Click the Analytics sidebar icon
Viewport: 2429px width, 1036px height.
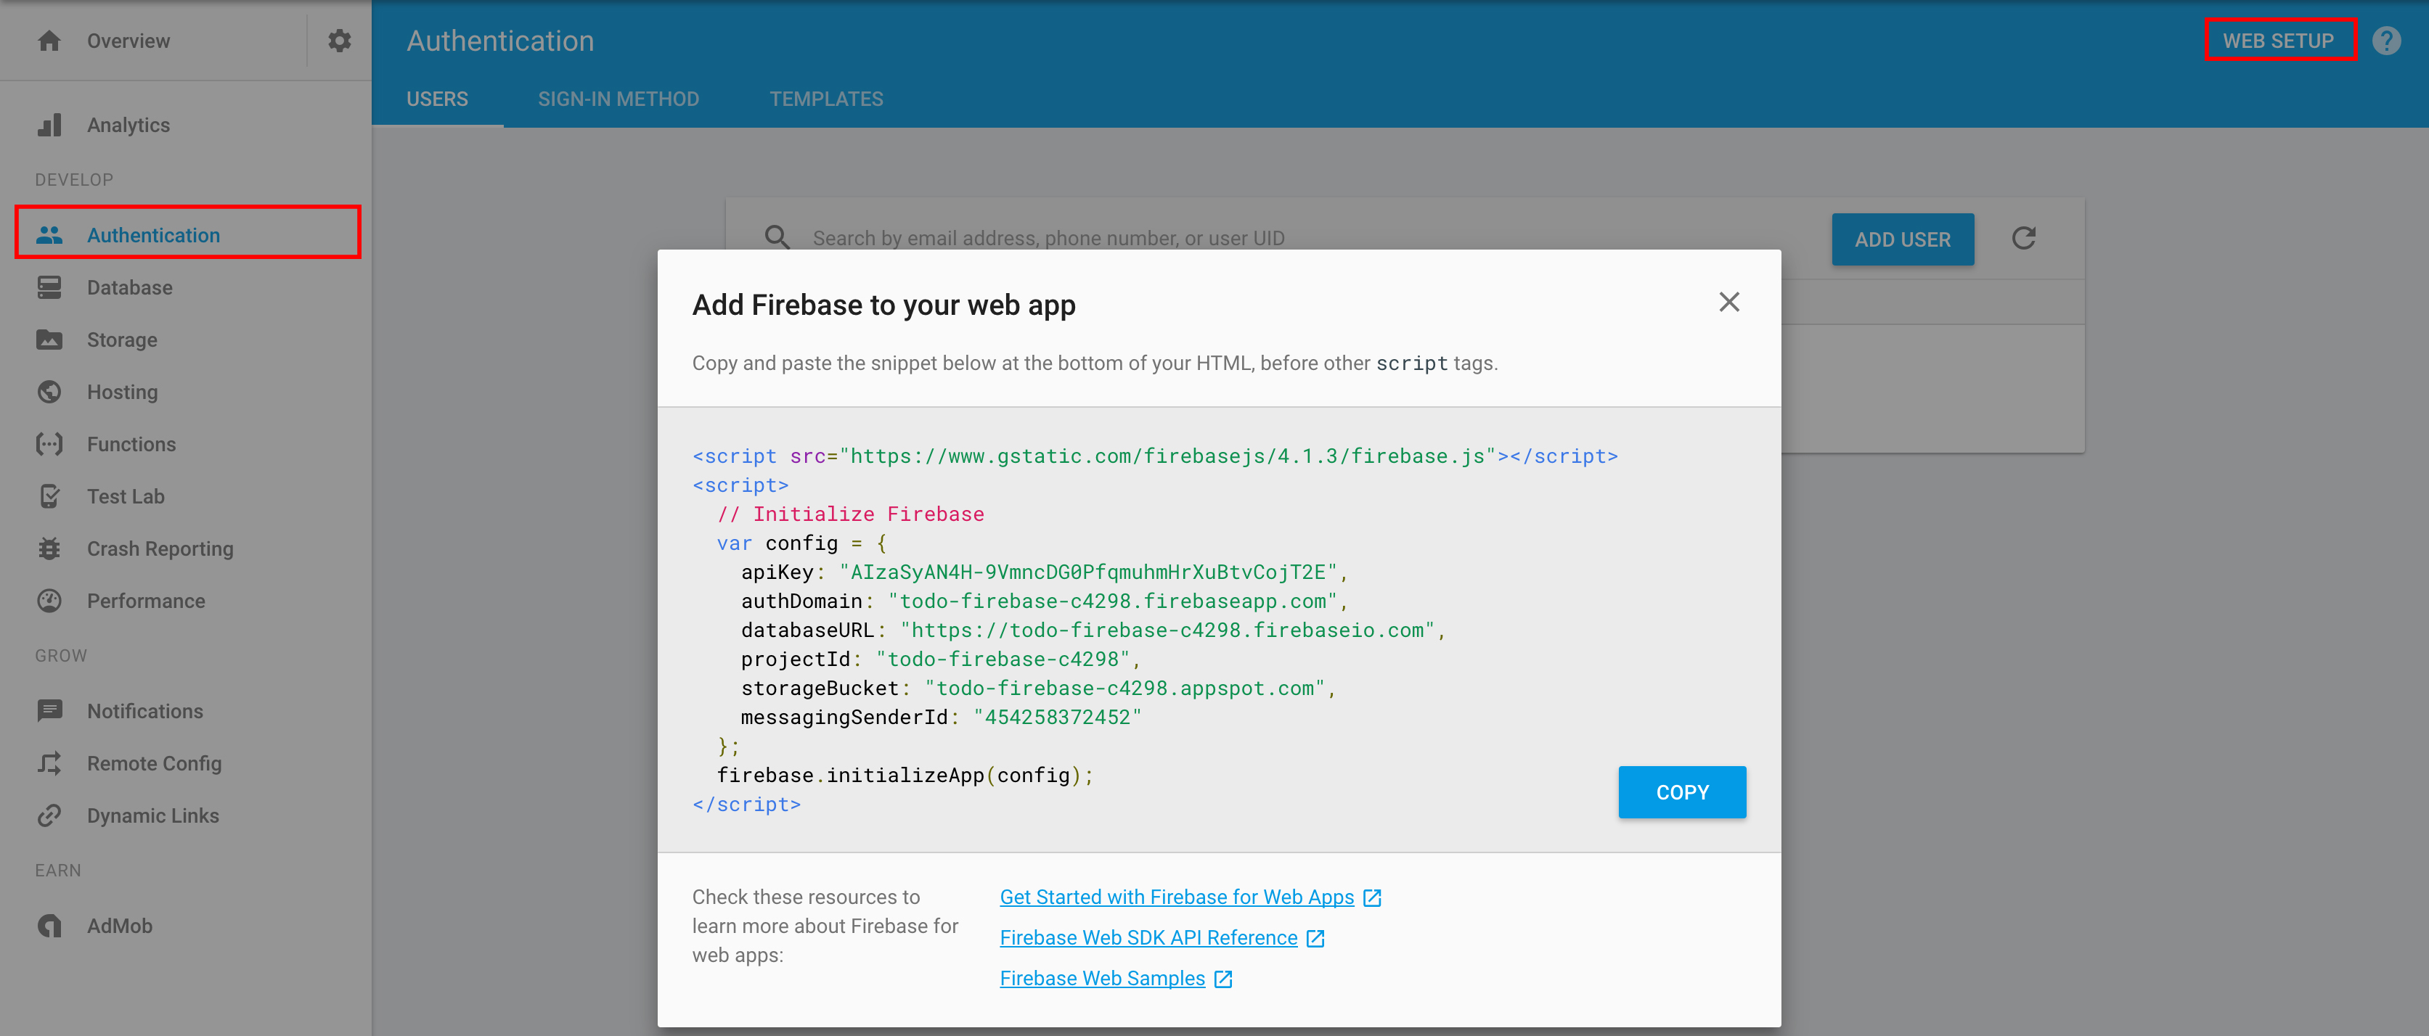pyautogui.click(x=46, y=124)
